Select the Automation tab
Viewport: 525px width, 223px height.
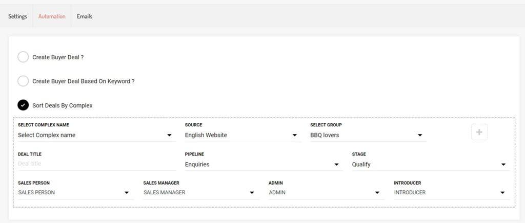(x=52, y=16)
